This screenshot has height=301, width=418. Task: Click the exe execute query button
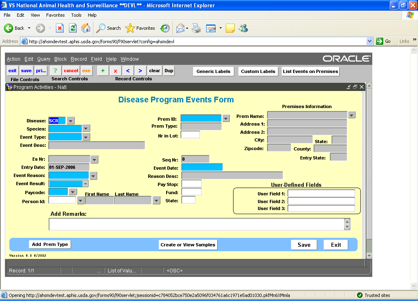(x=86, y=71)
